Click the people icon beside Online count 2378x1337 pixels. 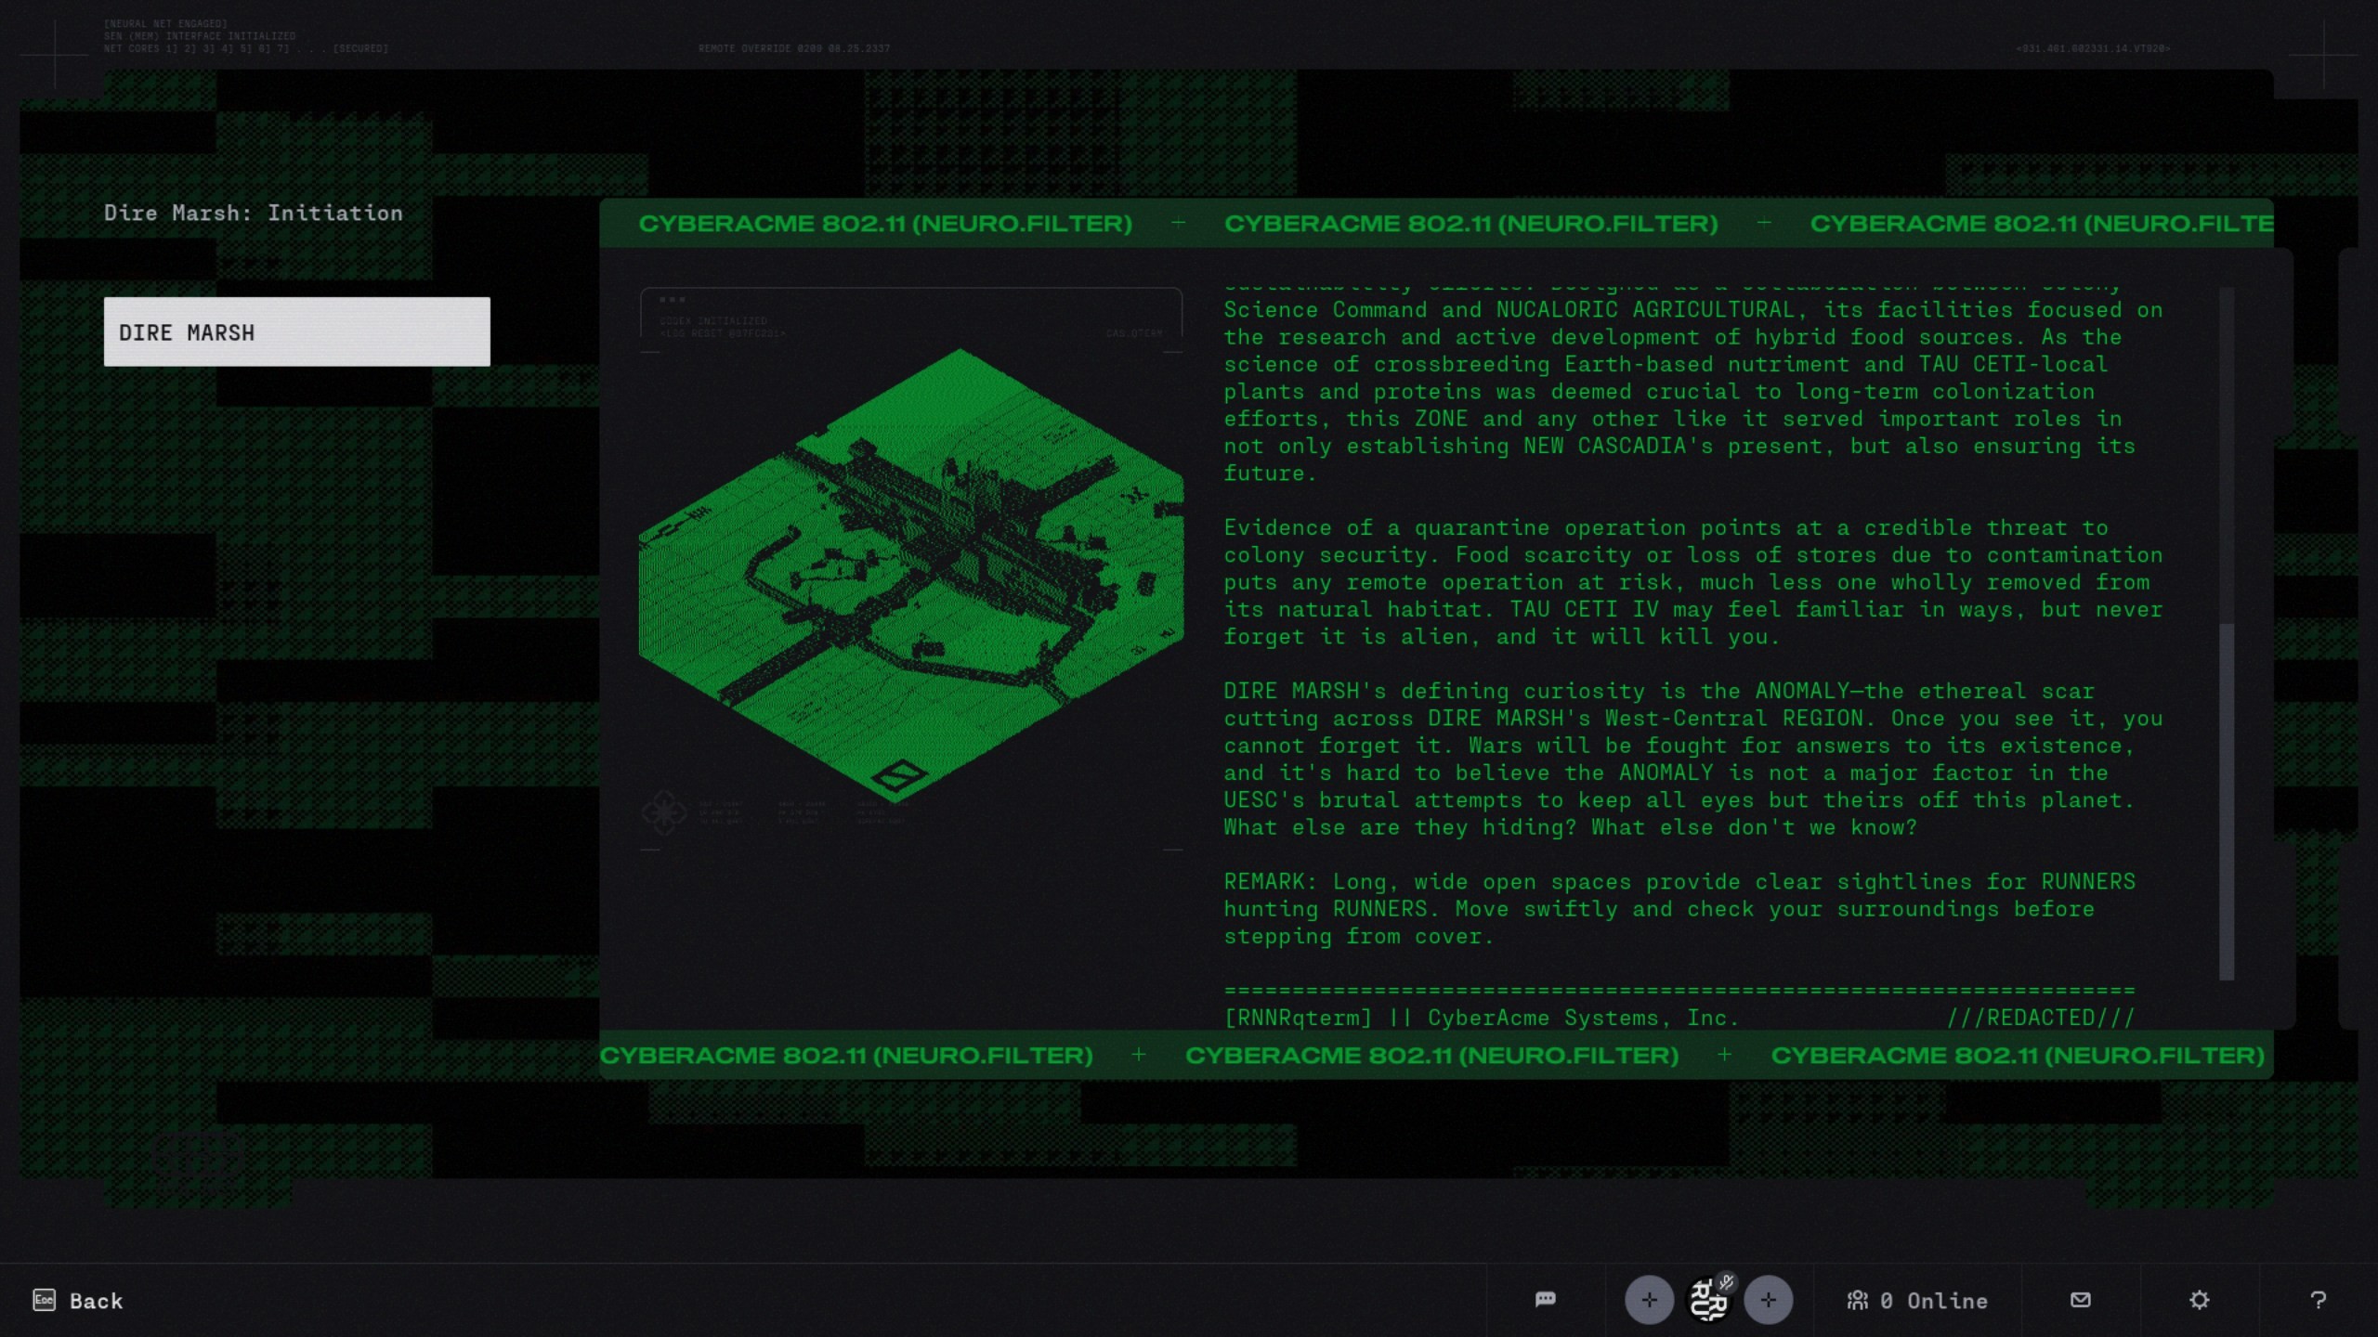(x=1857, y=1300)
